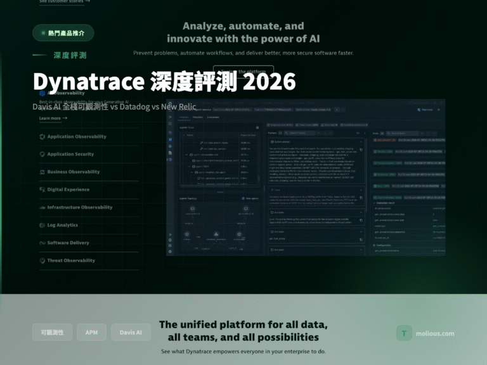Image resolution: width=487 pixels, height=365 pixels.
Task: Click the 熱門產品推介 pill badge
Action: point(63,33)
